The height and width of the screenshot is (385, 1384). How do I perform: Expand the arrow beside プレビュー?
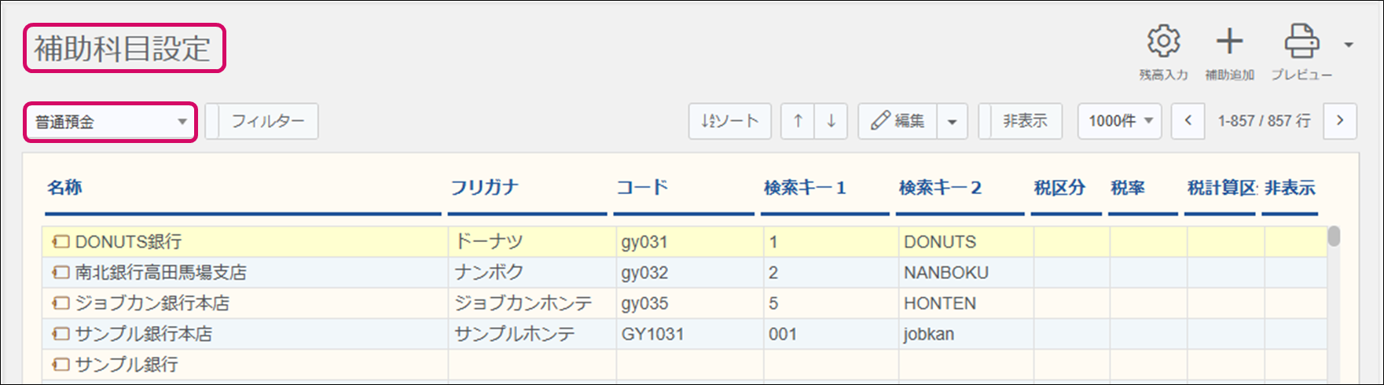1349,45
